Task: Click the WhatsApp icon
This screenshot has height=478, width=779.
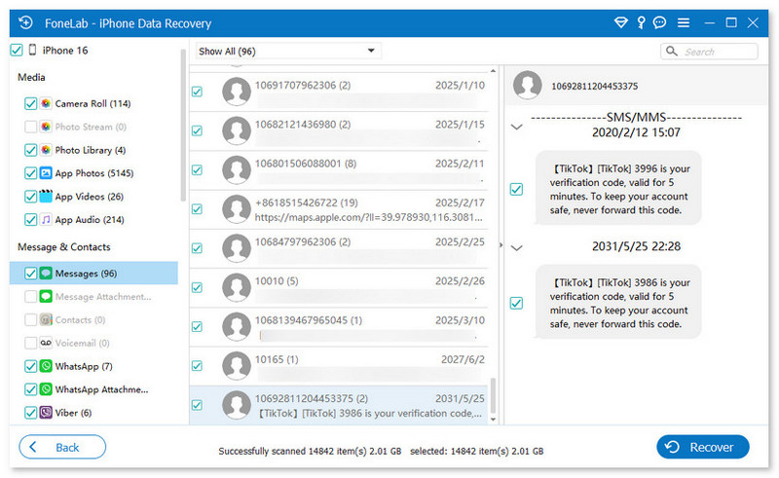Action: (46, 366)
